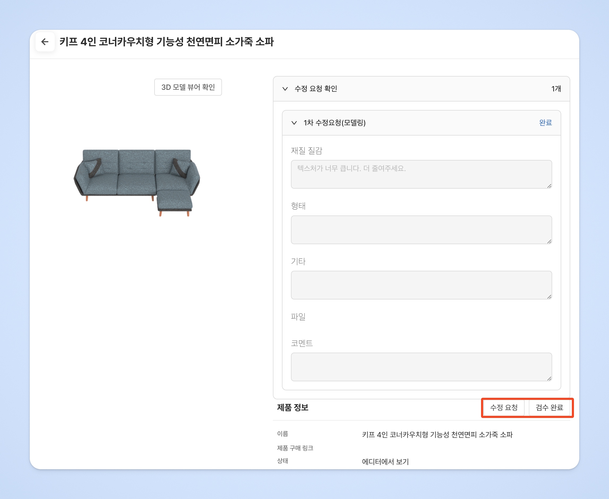Click the 에디터에서 보기 link
Screen dimensions: 609x499
click(x=385, y=462)
